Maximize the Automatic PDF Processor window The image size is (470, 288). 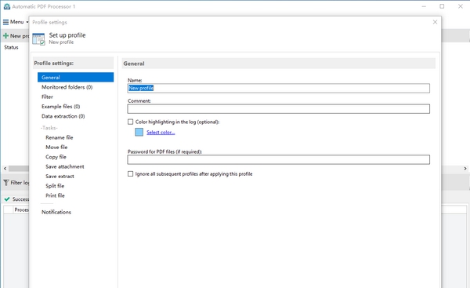442,6
